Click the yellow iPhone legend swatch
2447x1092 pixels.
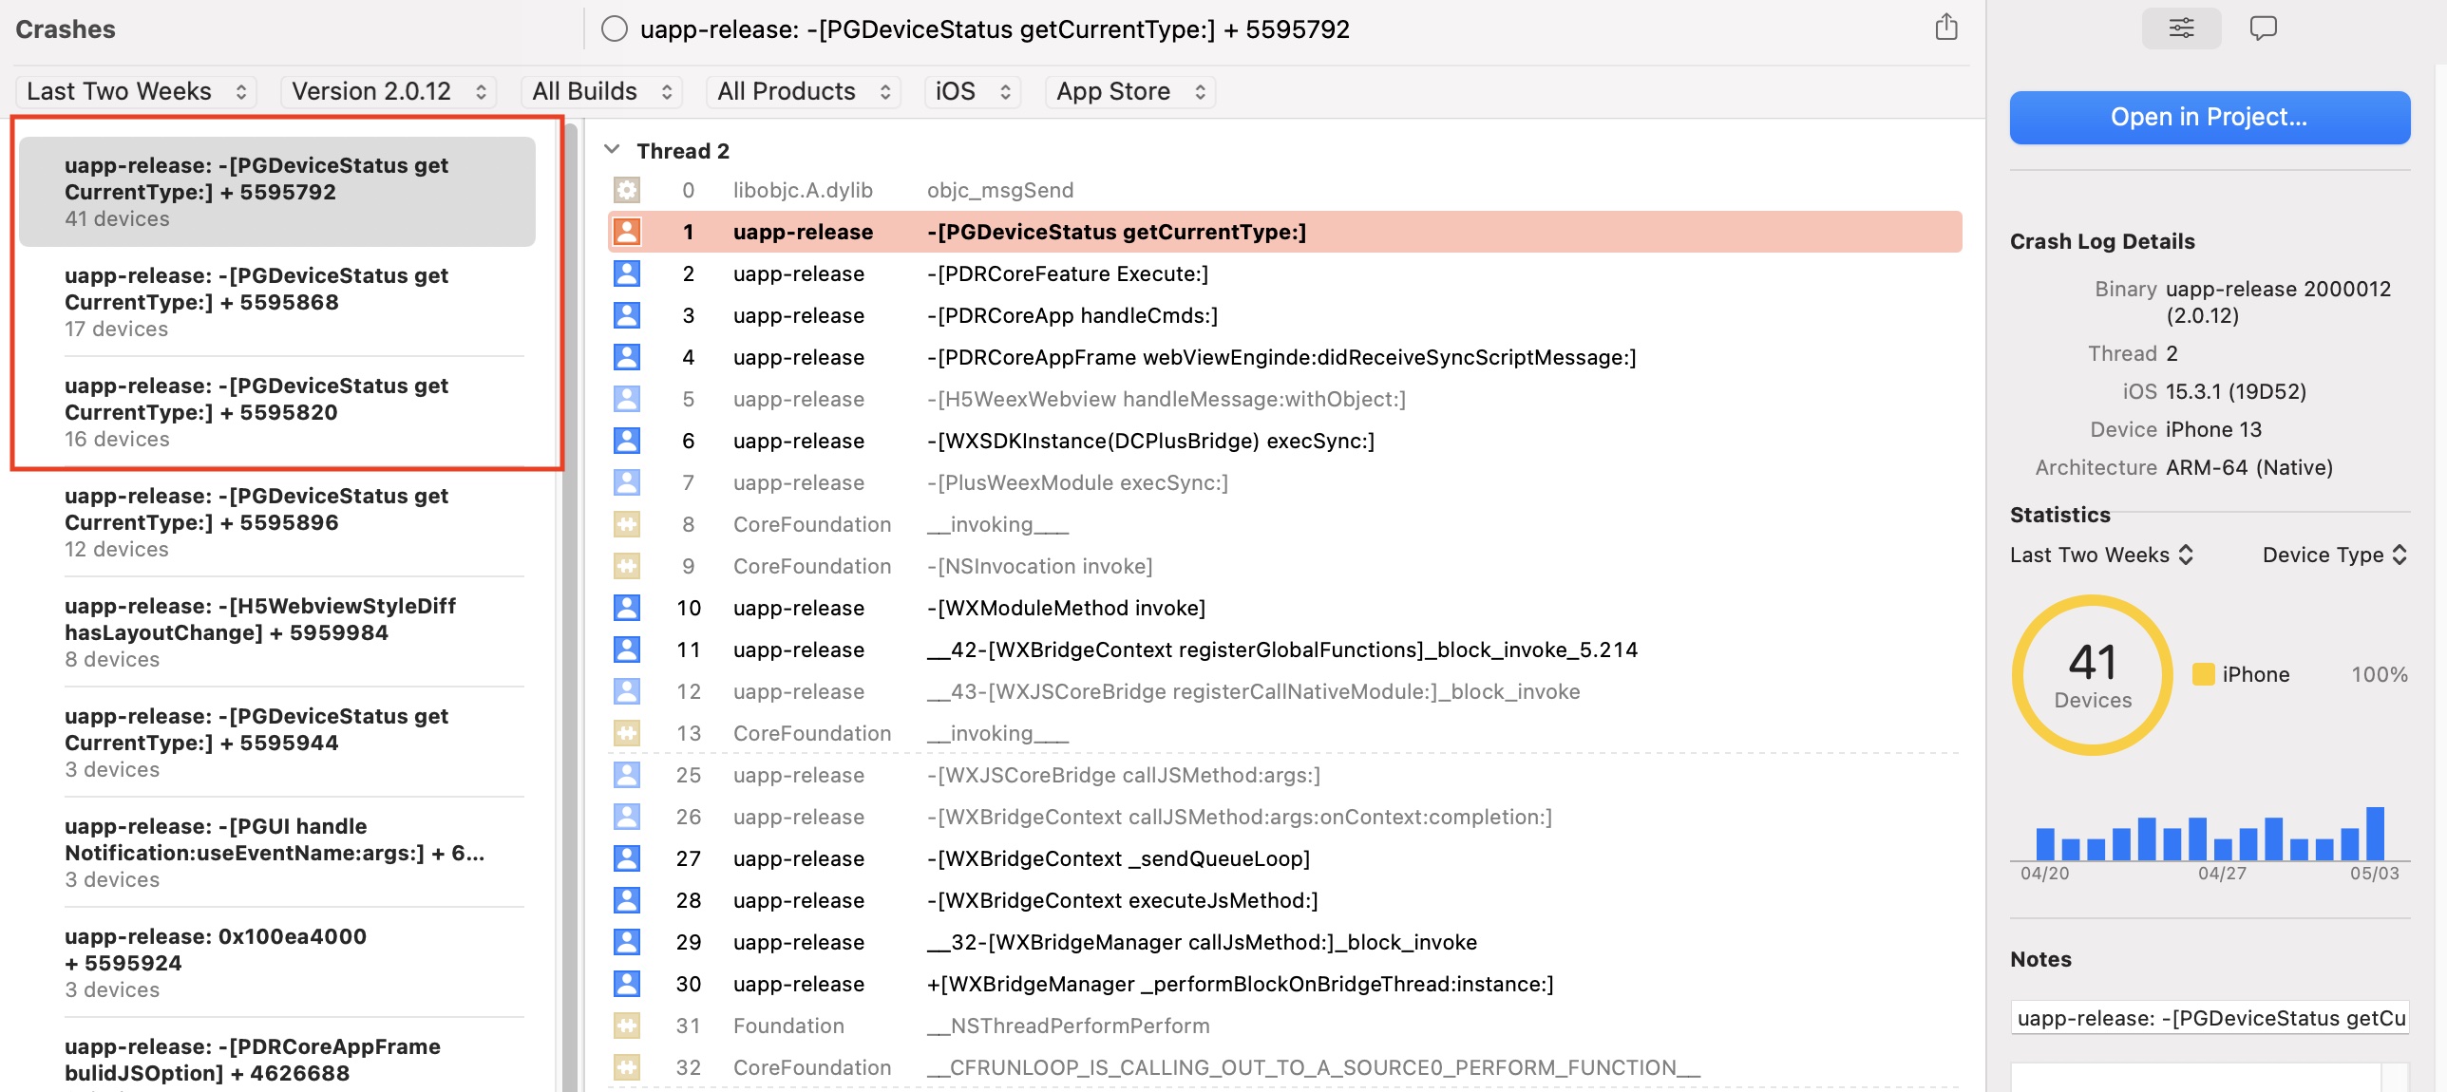point(2203,674)
